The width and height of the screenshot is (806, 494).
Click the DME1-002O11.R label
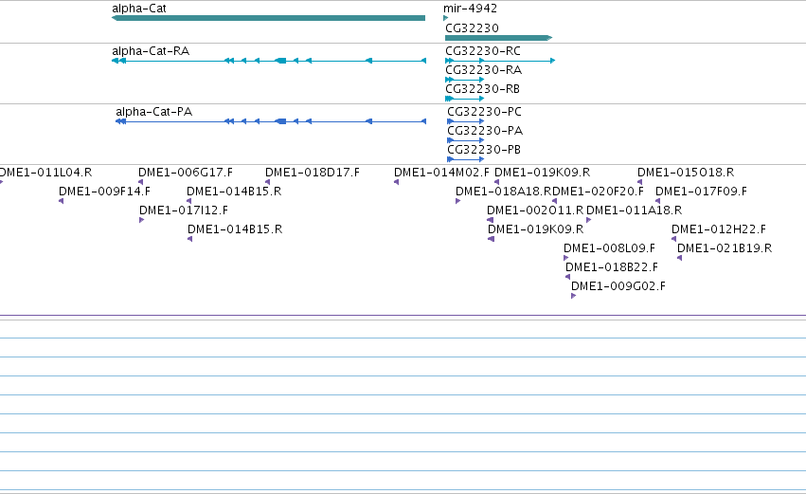tap(535, 210)
